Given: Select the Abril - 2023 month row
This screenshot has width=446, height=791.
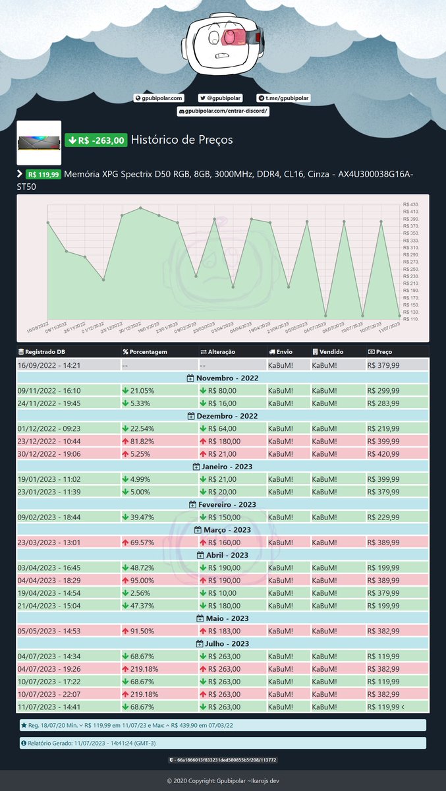Looking at the screenshot, I should click(223, 555).
